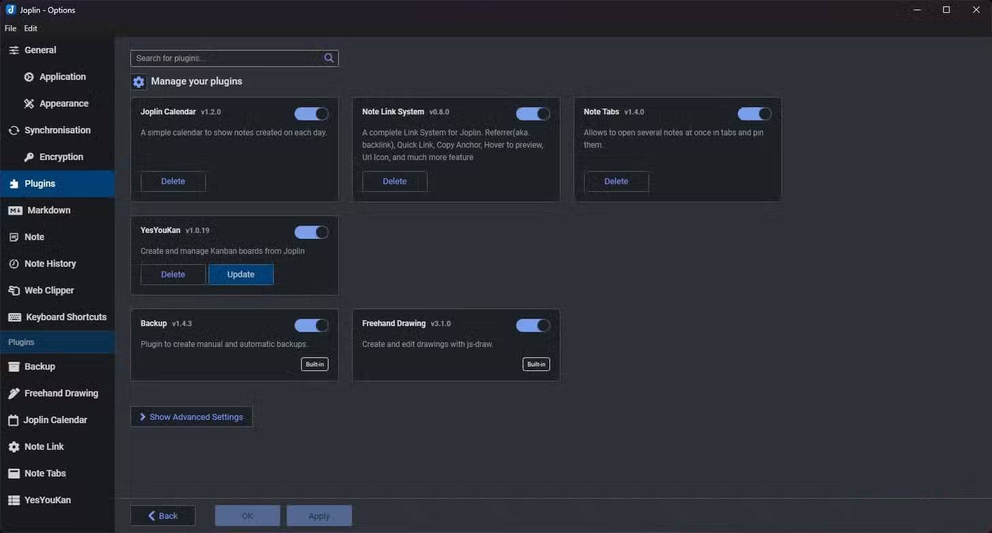Open Synchronisation settings via sync icon
The height and width of the screenshot is (533, 992).
(x=14, y=131)
